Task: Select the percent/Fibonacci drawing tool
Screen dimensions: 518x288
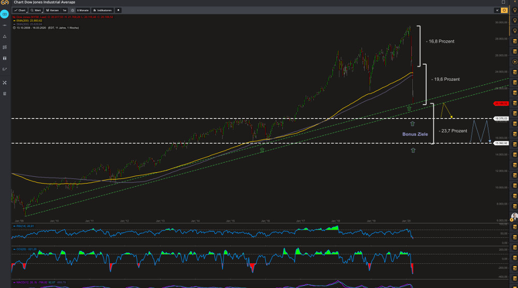Action: (5, 47)
